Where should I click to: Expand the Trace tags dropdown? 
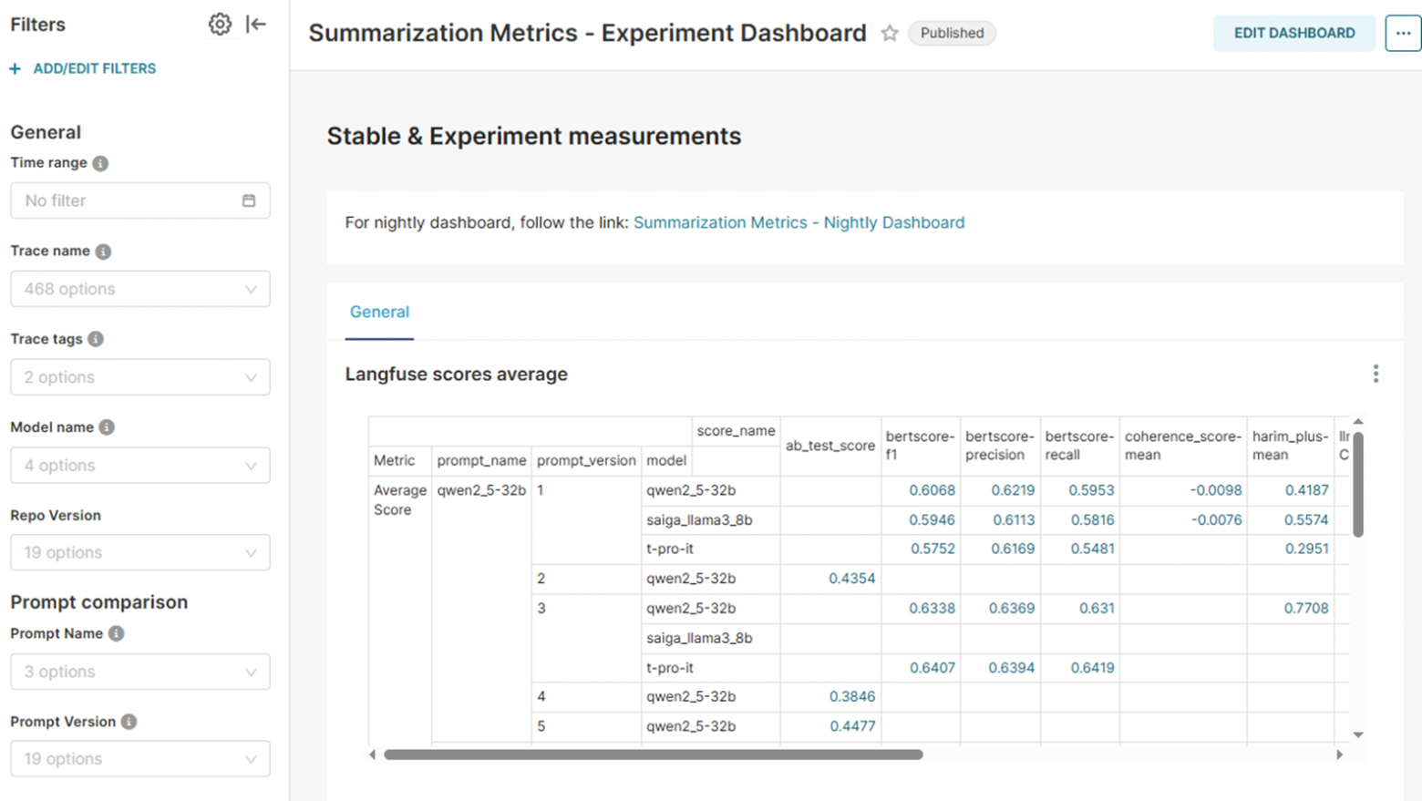139,377
